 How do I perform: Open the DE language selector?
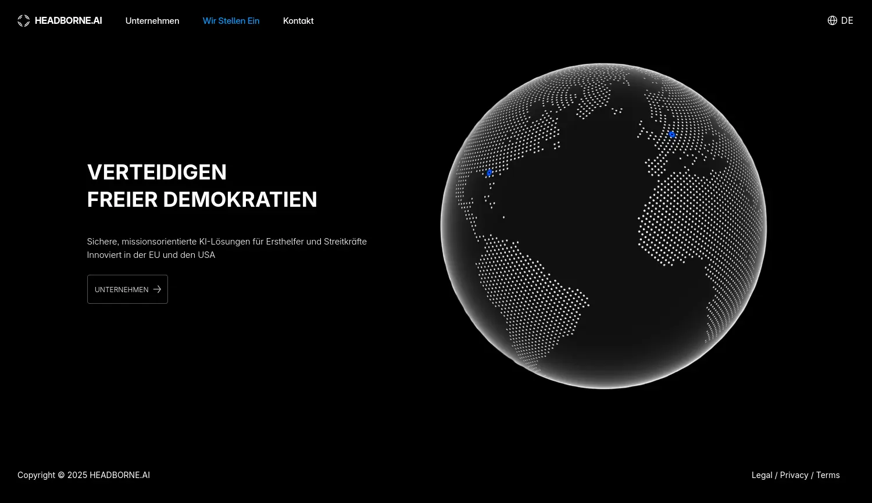[840, 20]
